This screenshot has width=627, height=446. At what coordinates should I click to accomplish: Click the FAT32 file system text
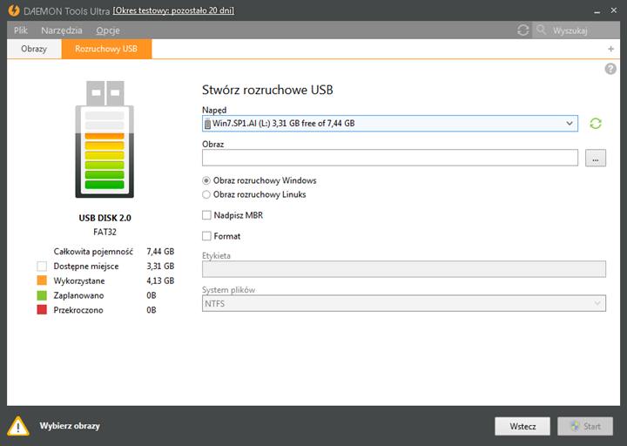(104, 232)
